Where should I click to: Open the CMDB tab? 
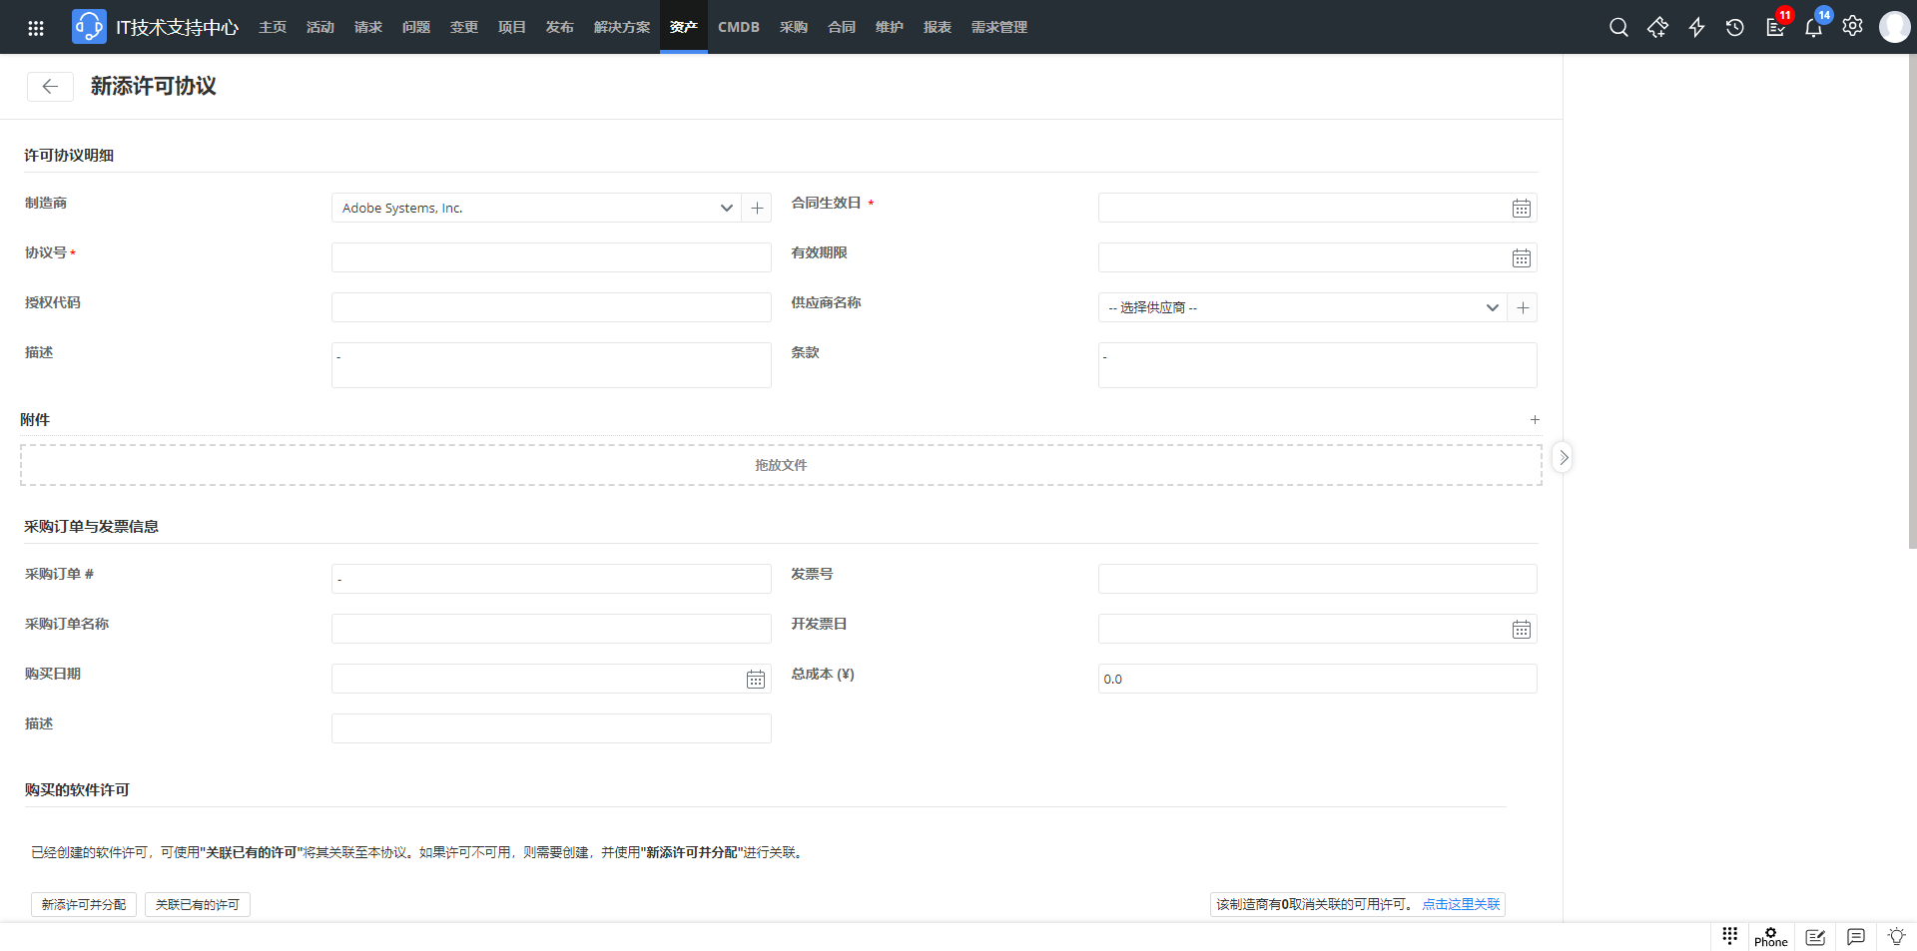(x=739, y=27)
